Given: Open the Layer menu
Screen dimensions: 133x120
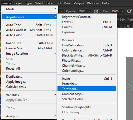Looking at the screenshot, I should pos(18,3).
